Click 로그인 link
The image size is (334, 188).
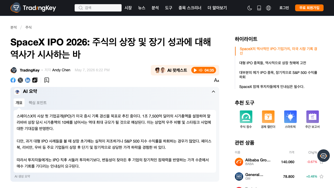(284, 8)
